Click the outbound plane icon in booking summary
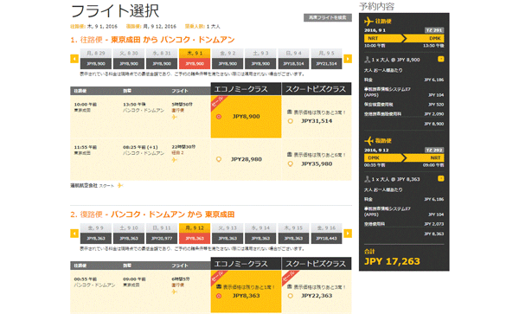 pyautogui.click(x=368, y=21)
